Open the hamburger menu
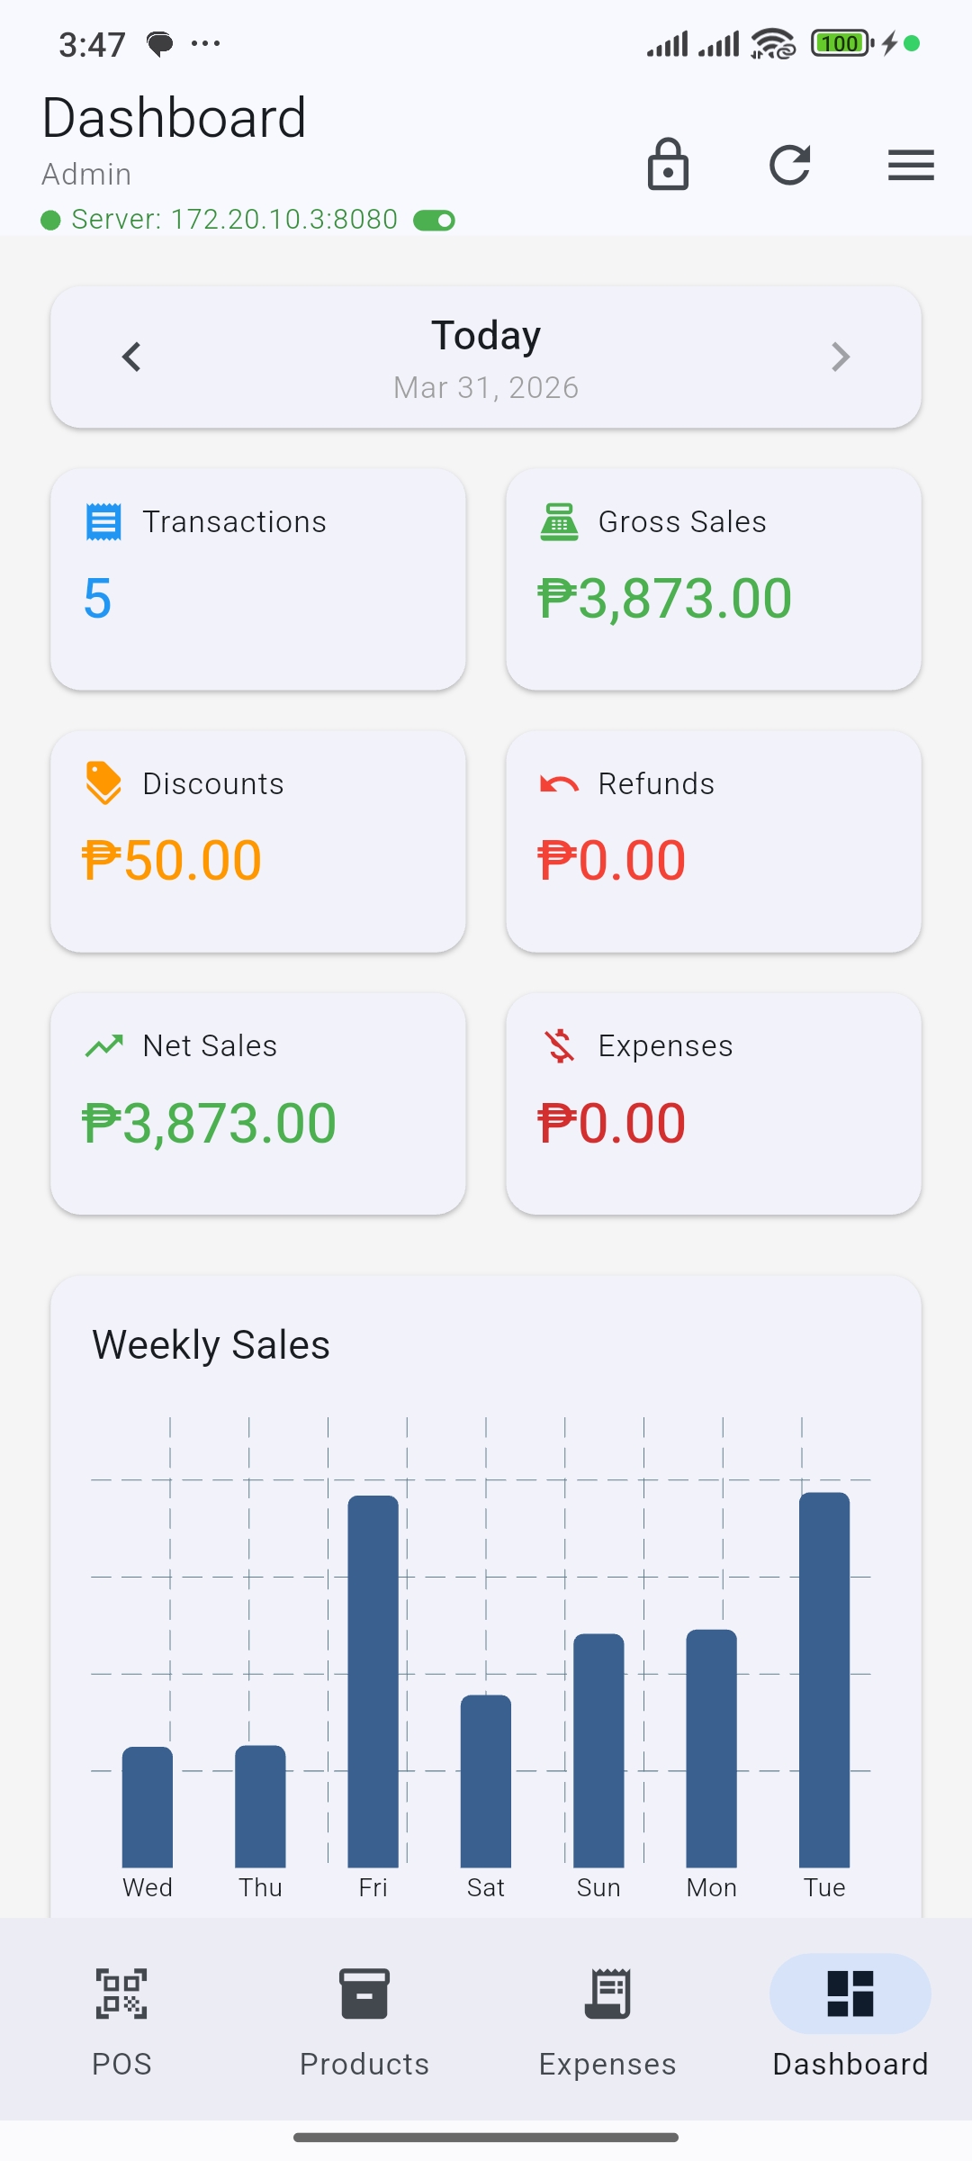This screenshot has height=2161, width=972. point(910,165)
